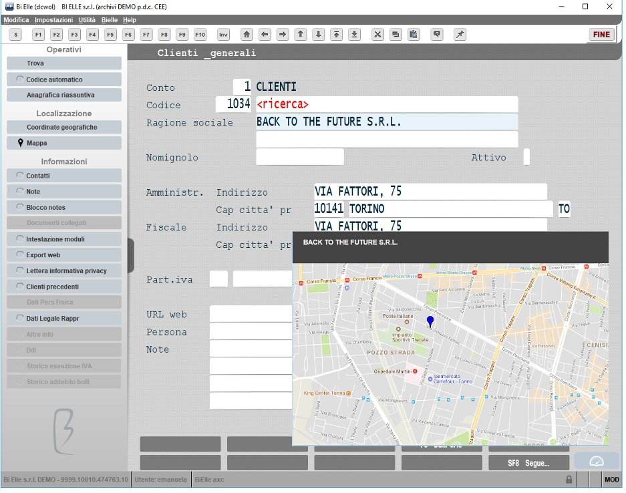
Task: Click the F8 toolbar key
Action: point(164,35)
